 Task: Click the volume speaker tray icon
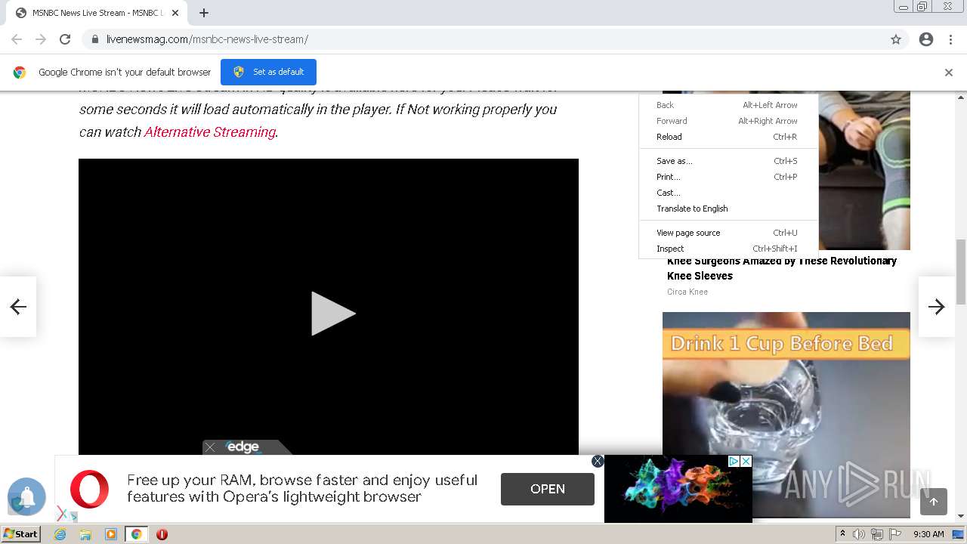859,534
